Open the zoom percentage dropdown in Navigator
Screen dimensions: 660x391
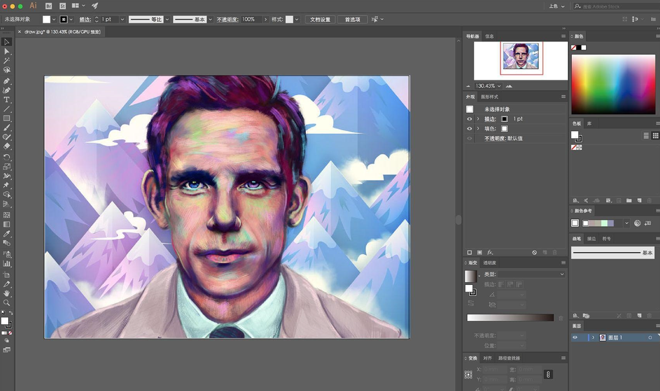[x=499, y=86]
